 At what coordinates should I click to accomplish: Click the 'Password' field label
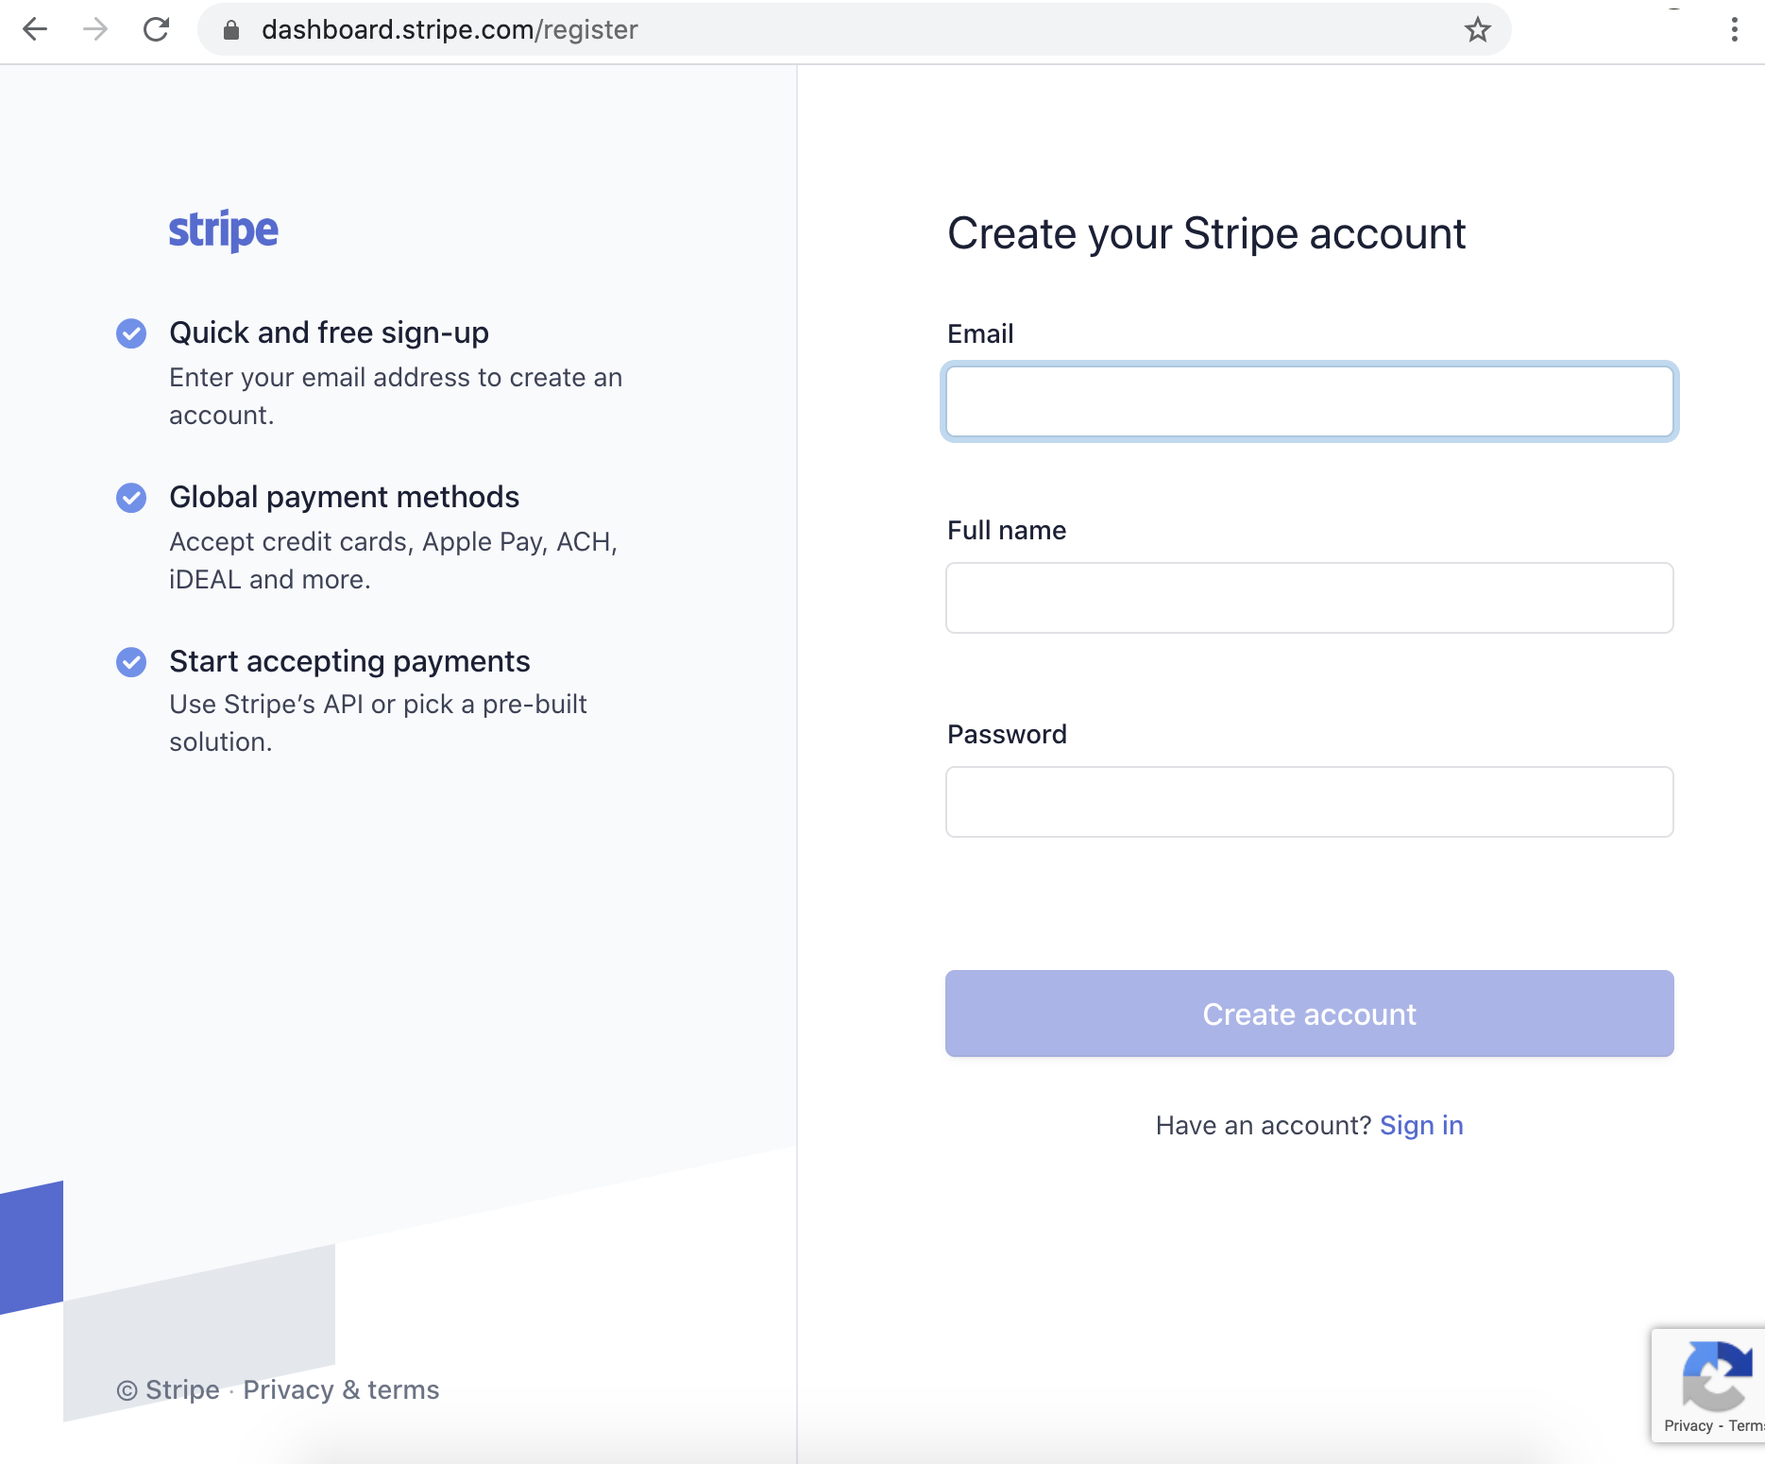[1007, 735]
